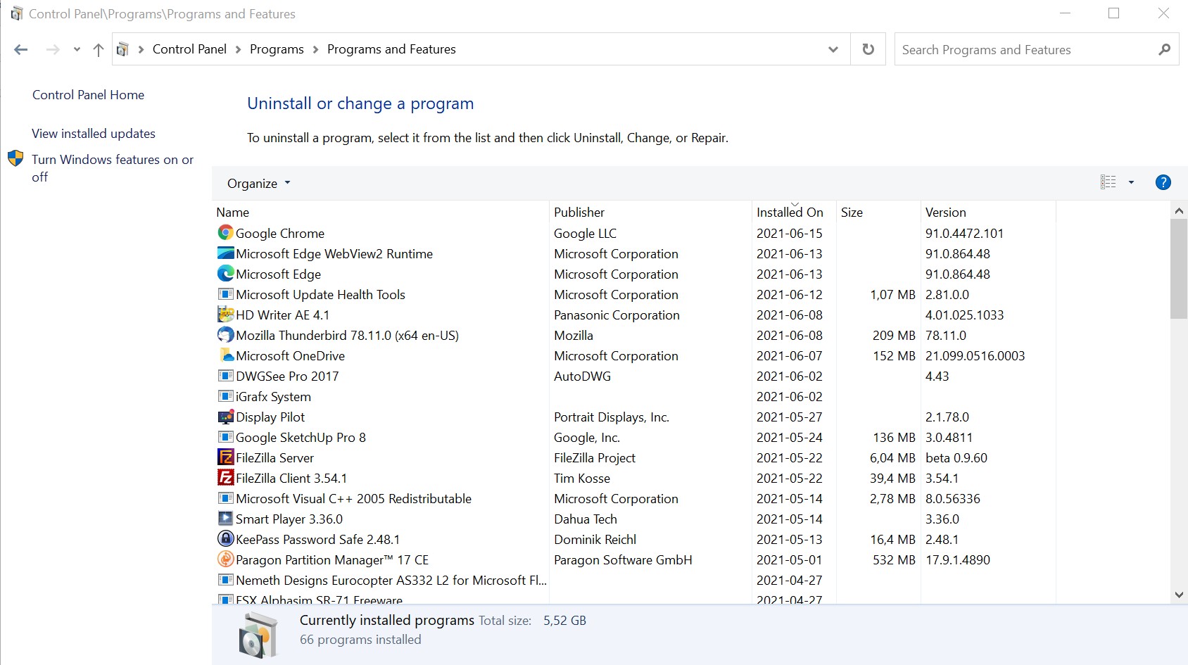
Task: Click the Microsoft OneDrive cloud icon
Action: [225, 355]
